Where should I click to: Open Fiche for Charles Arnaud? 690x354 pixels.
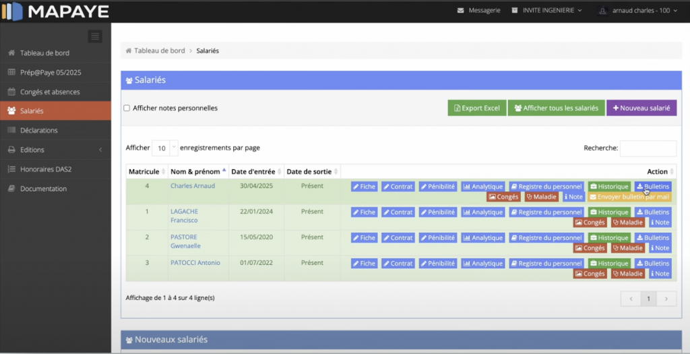click(364, 187)
